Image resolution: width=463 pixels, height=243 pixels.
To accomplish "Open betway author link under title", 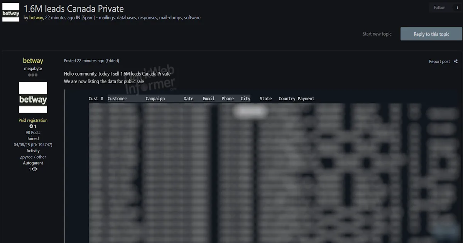I will tap(36, 18).
